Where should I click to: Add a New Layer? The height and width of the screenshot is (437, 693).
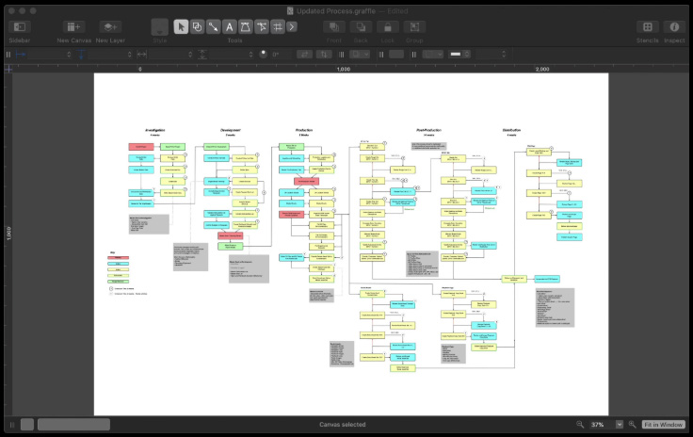(x=110, y=27)
